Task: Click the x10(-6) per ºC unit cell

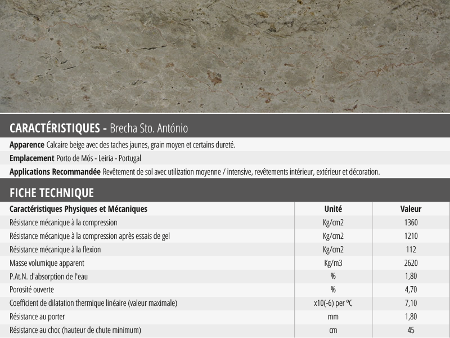Action: [333, 303]
